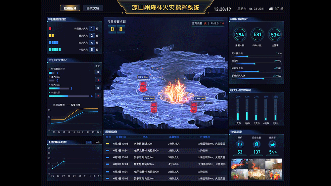Expand the 特别重大火灾 extinguishing row arrow
331x186 pixels.
click(x=49, y=69)
